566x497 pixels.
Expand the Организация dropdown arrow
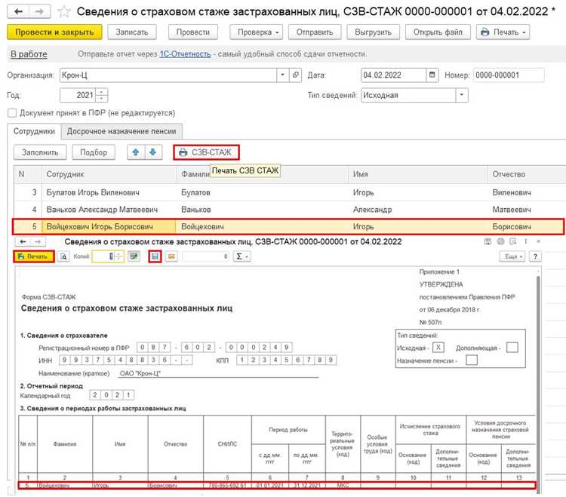[283, 75]
